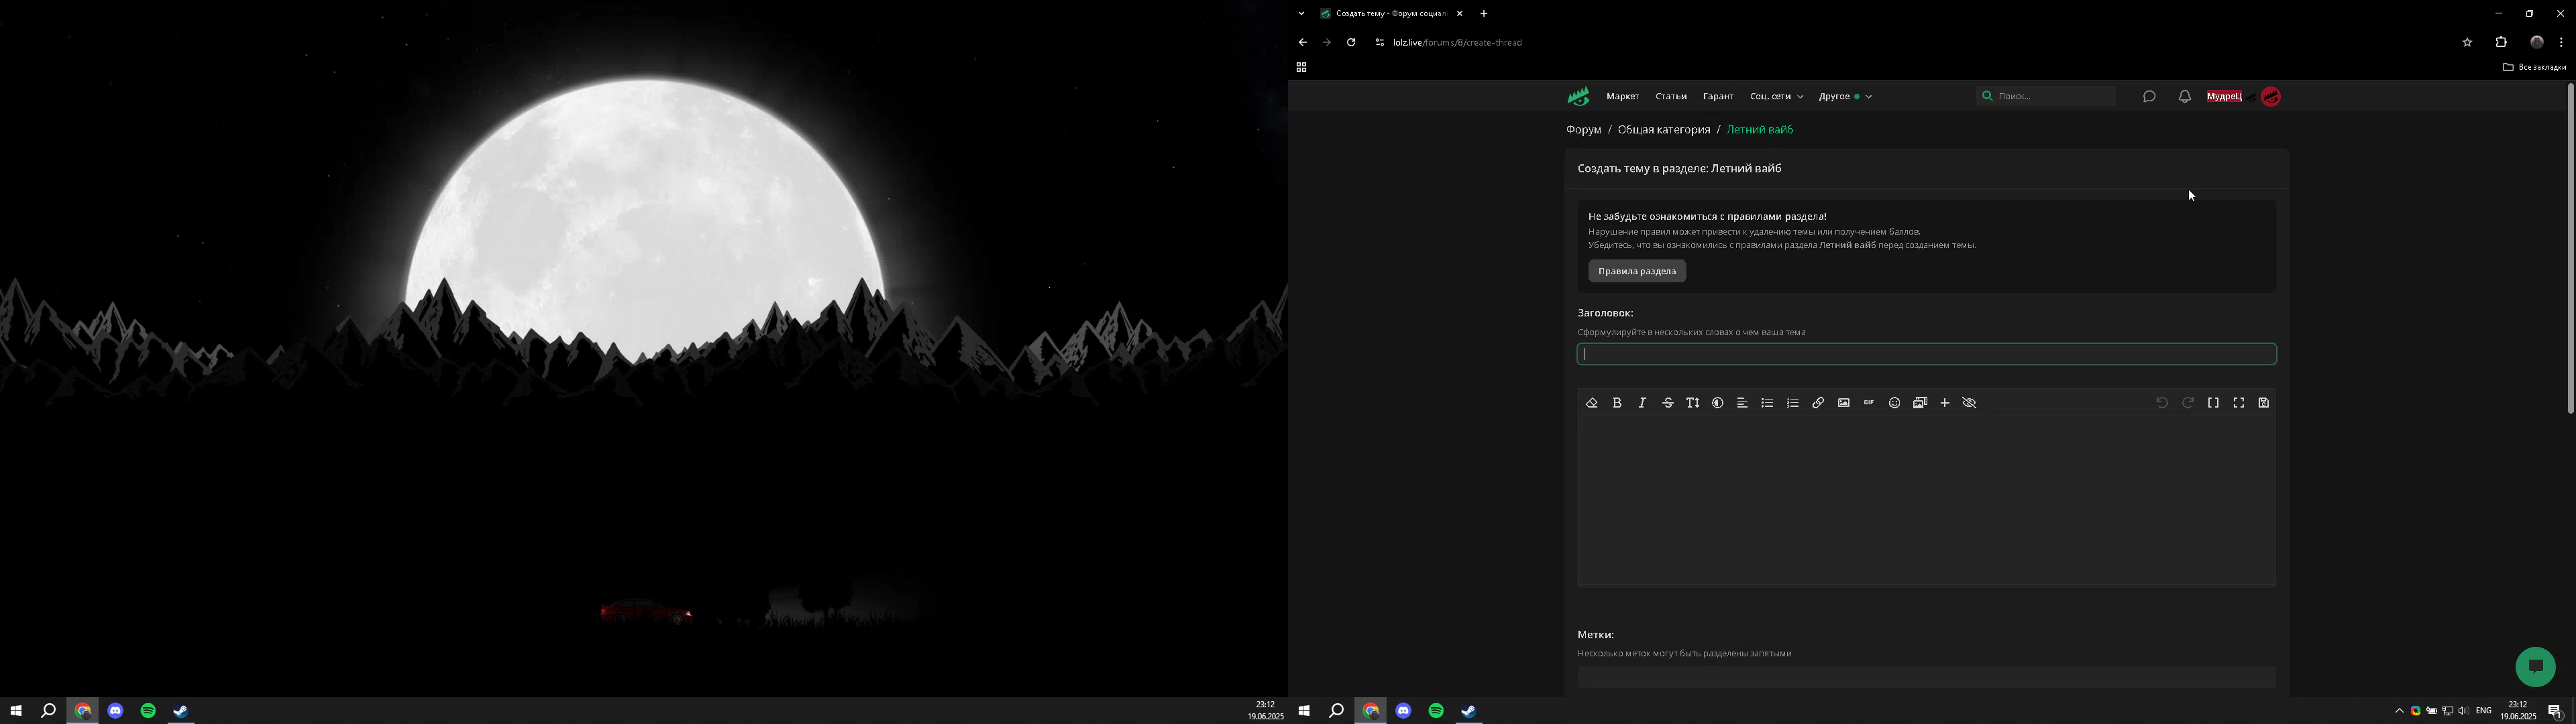Viewport: 2576px width, 724px height.
Task: Toggle bold formatting in the editor
Action: pos(1617,403)
